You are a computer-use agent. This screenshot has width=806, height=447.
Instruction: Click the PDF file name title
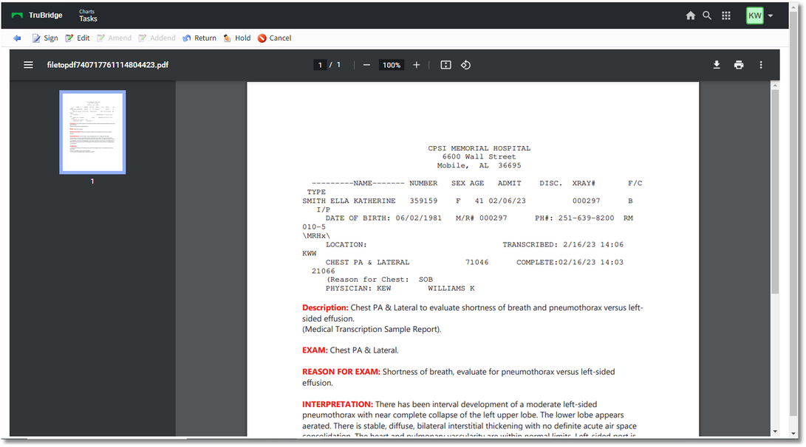click(x=108, y=65)
